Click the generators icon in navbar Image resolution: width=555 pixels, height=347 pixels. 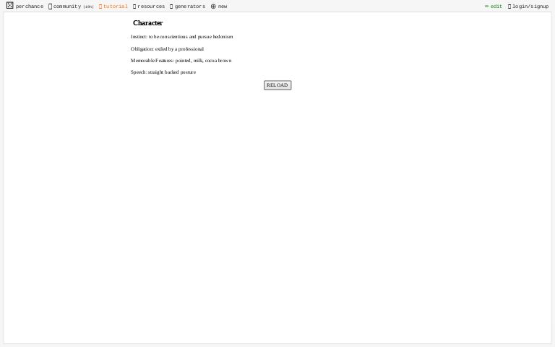click(171, 7)
